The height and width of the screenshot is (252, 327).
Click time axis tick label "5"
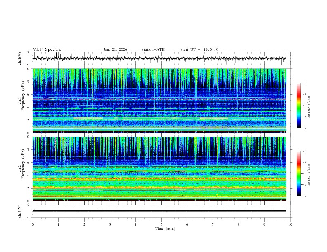point(161,224)
